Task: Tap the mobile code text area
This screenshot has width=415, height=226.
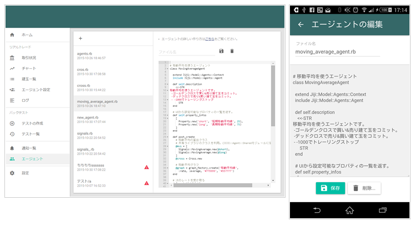Action: point(350,121)
